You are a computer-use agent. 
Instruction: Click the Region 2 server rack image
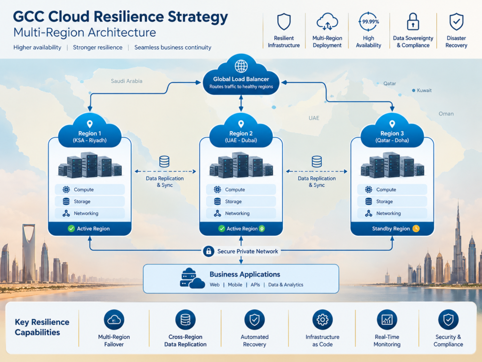[241, 165]
